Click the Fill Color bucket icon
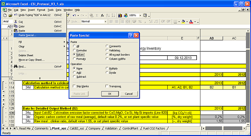Viewport: 251px width, 136px height. pos(183,21)
